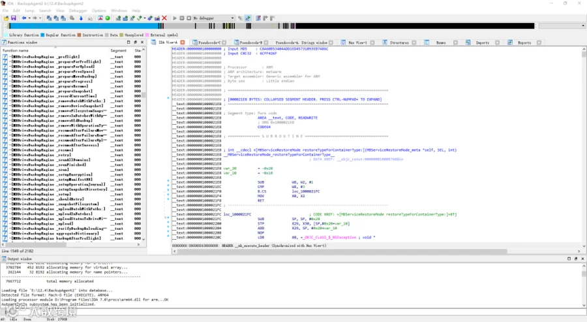The height and width of the screenshot is (322, 587).
Task: Switch to the Enums tab
Action: (x=441, y=42)
